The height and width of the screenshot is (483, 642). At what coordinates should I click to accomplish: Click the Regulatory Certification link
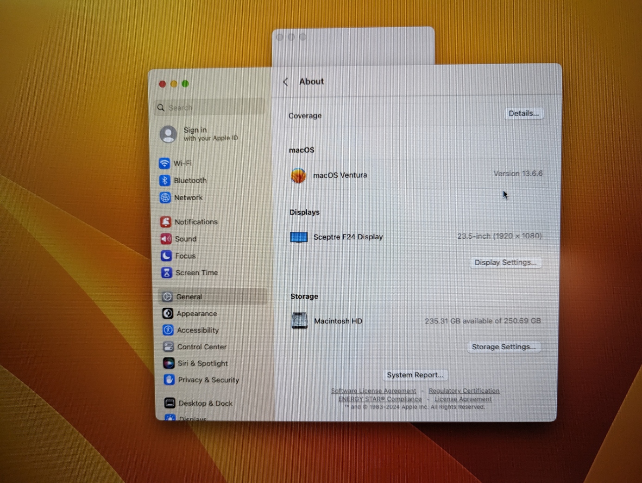pyautogui.click(x=464, y=391)
